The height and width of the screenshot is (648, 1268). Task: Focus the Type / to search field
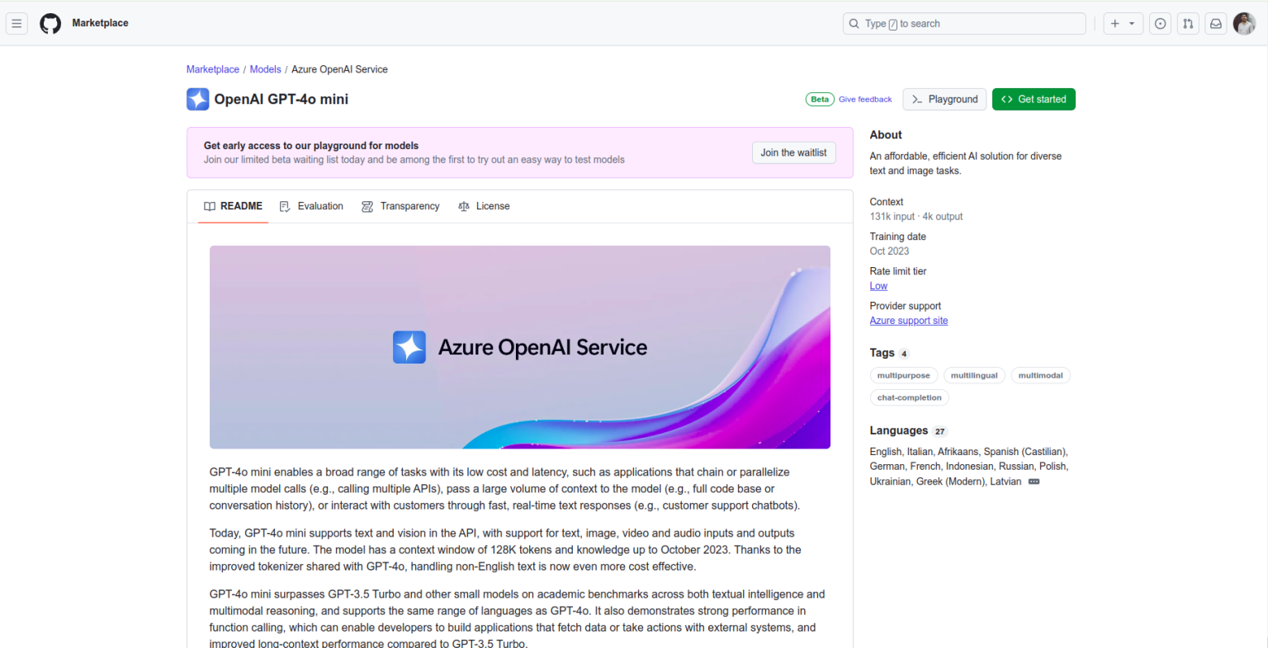click(964, 24)
